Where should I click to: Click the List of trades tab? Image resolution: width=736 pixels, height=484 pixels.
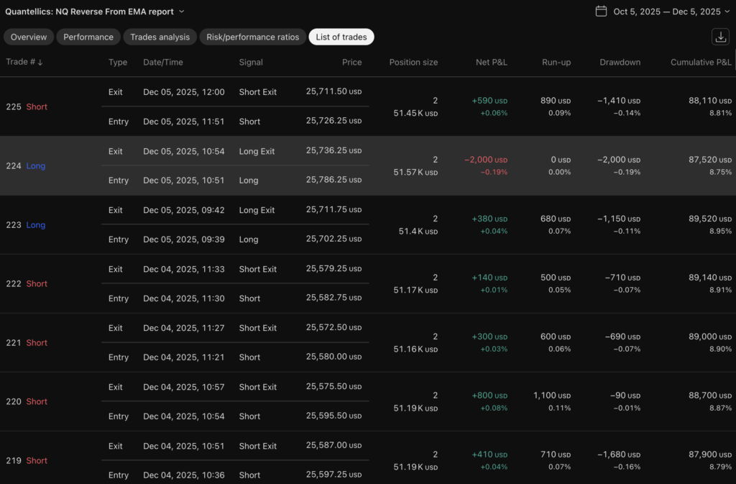341,37
